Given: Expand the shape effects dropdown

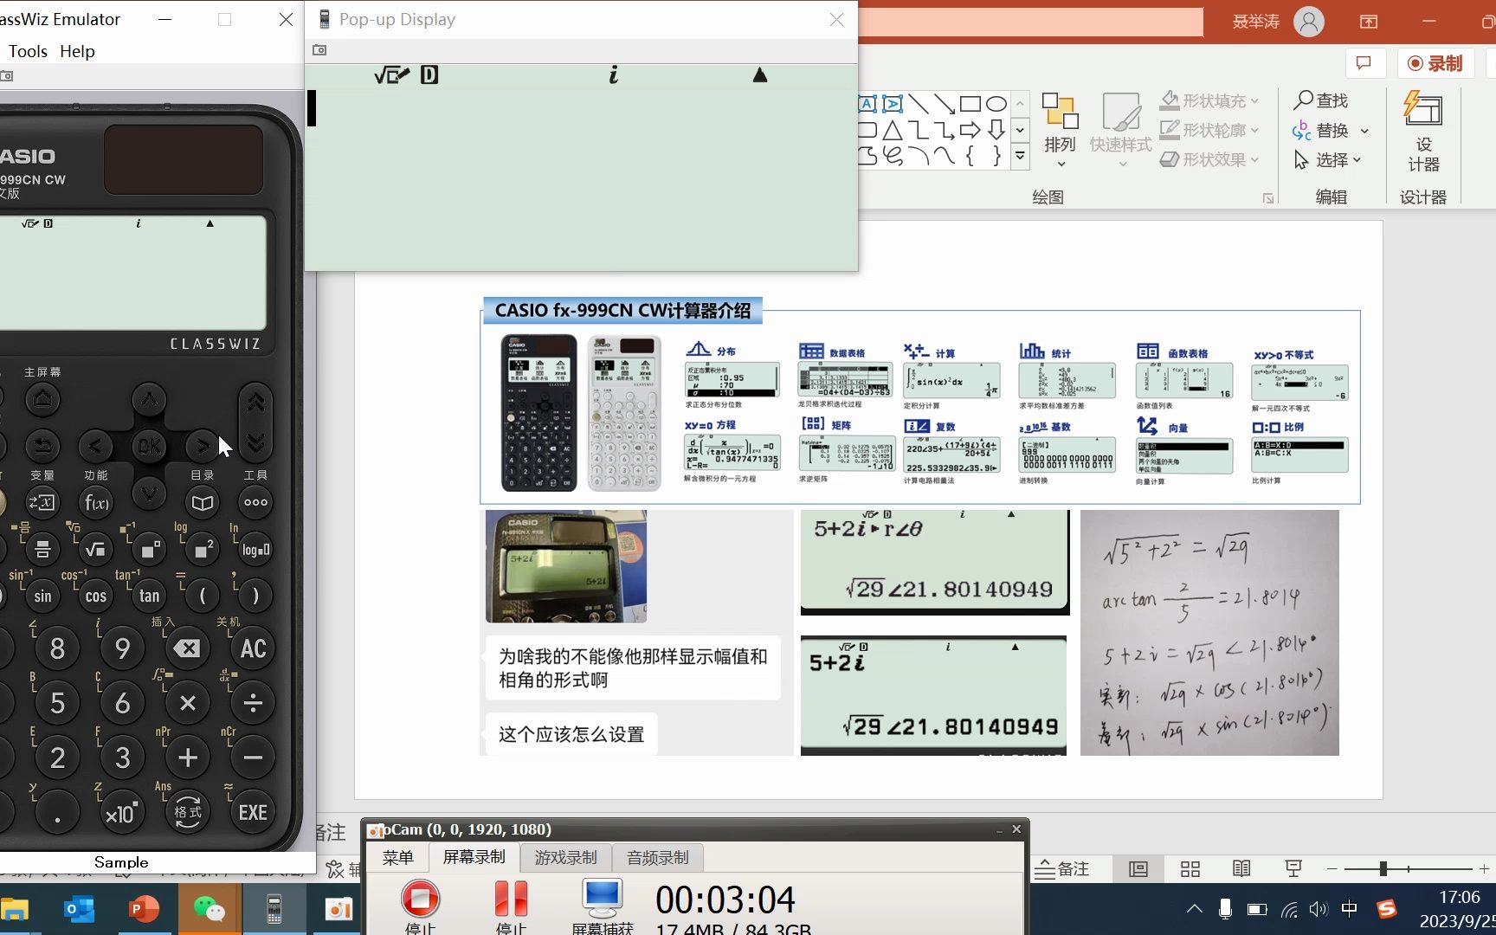Looking at the screenshot, I should (1254, 159).
